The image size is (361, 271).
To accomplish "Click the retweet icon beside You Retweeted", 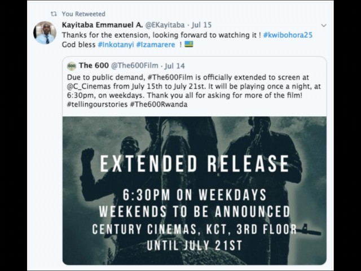I will 54,14.
